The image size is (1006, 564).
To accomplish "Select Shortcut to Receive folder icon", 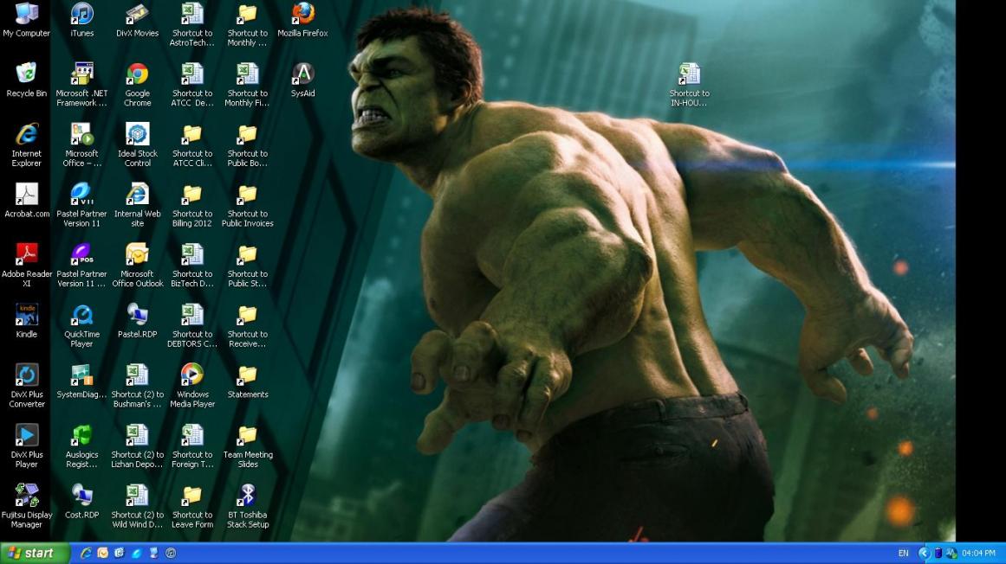I will tap(247, 314).
